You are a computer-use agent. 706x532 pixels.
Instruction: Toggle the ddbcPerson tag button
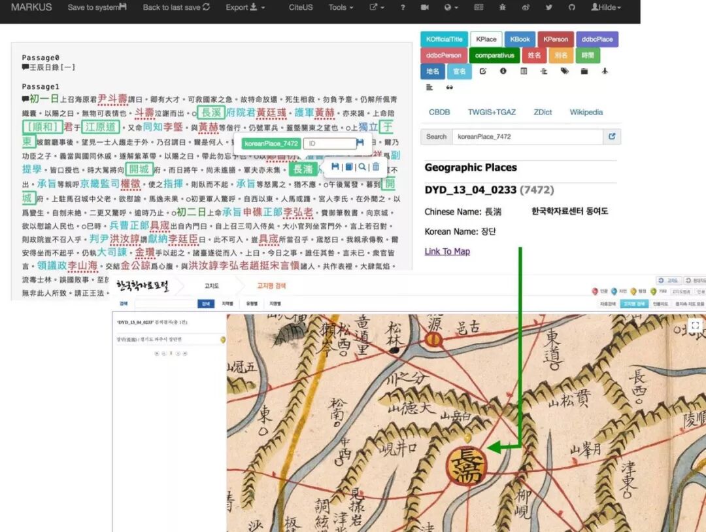[x=443, y=56]
